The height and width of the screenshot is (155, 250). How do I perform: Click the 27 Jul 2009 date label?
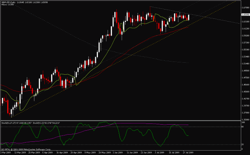pos(188,153)
